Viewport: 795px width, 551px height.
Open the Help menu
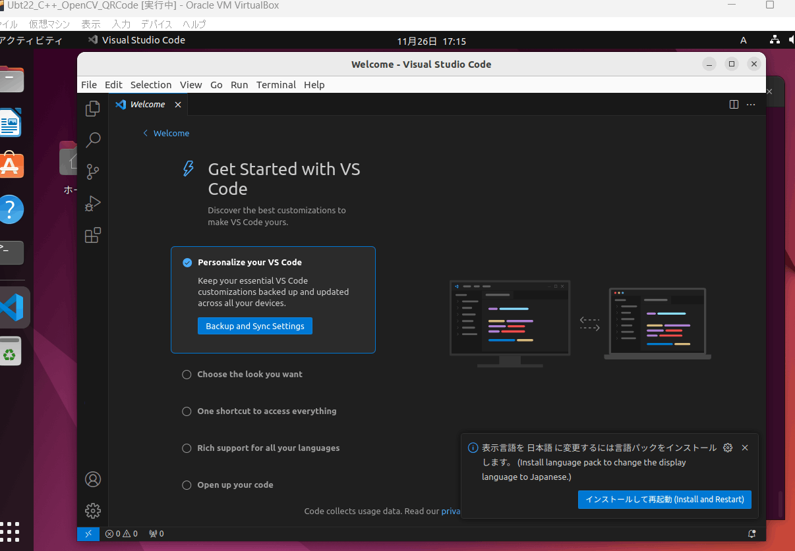coord(314,85)
